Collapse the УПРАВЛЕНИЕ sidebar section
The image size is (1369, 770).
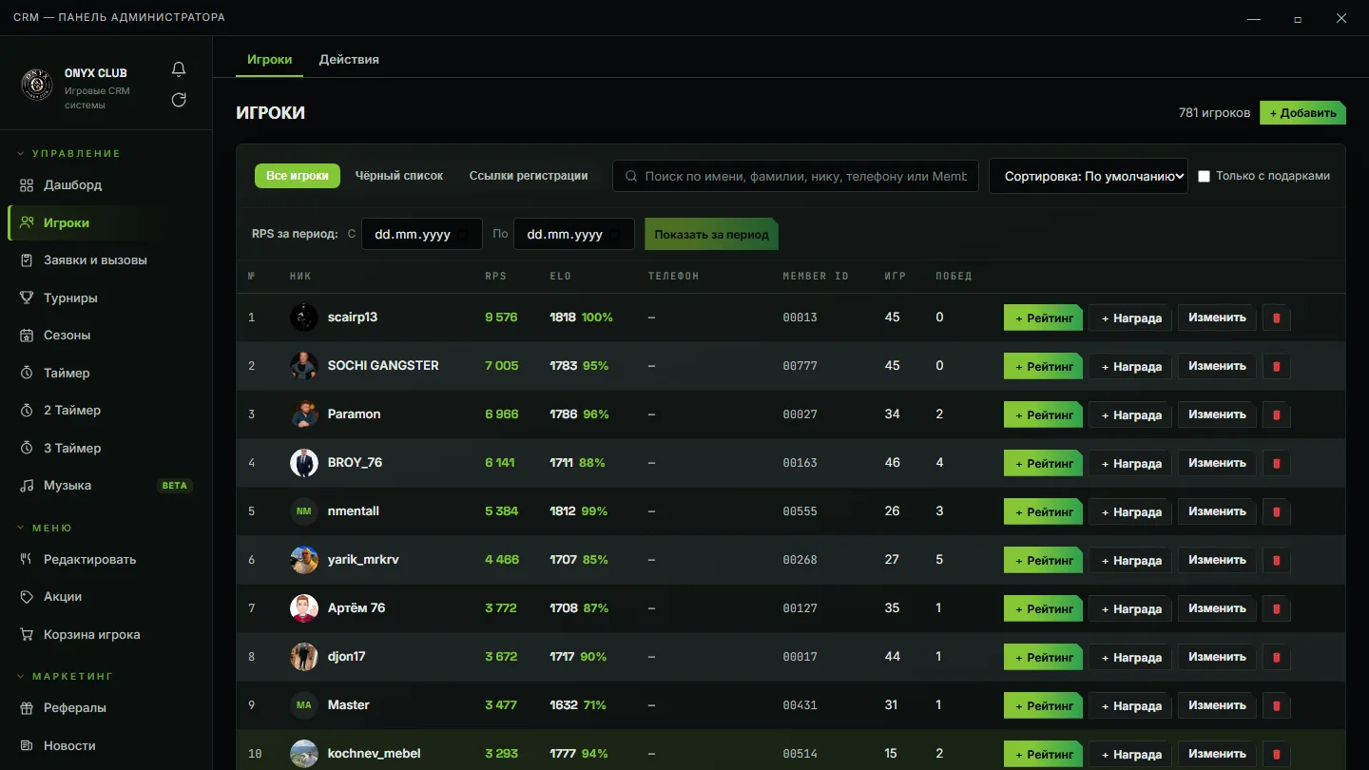pyautogui.click(x=68, y=153)
